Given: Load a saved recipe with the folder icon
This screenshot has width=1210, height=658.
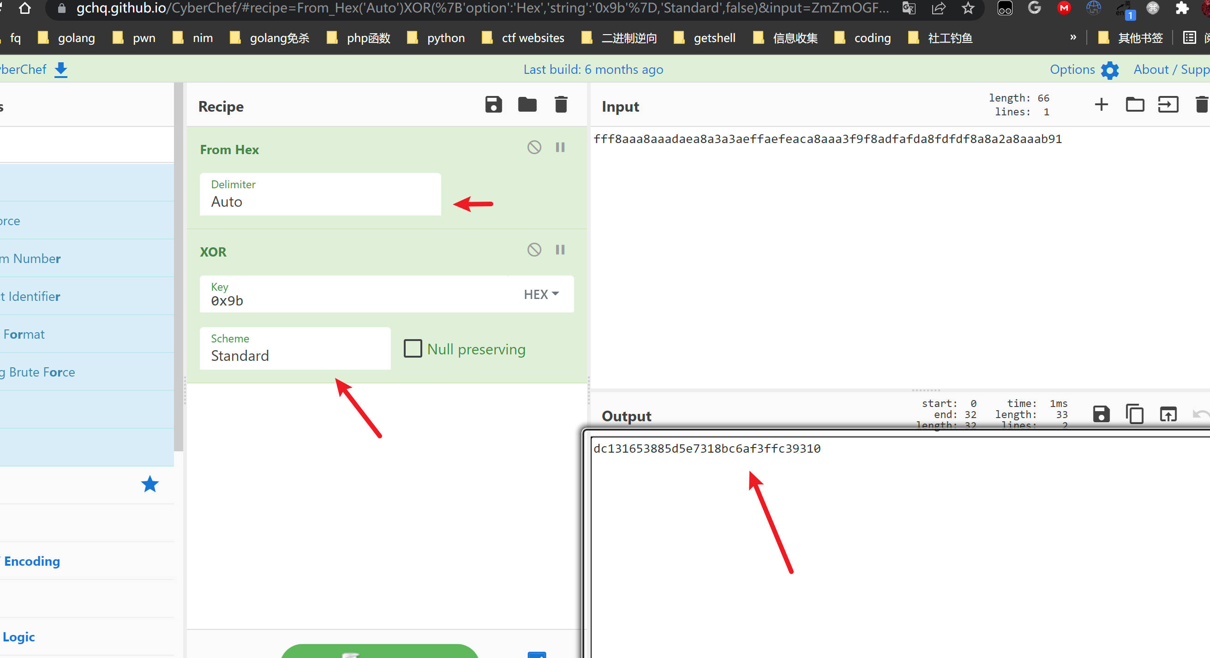Looking at the screenshot, I should point(527,105).
